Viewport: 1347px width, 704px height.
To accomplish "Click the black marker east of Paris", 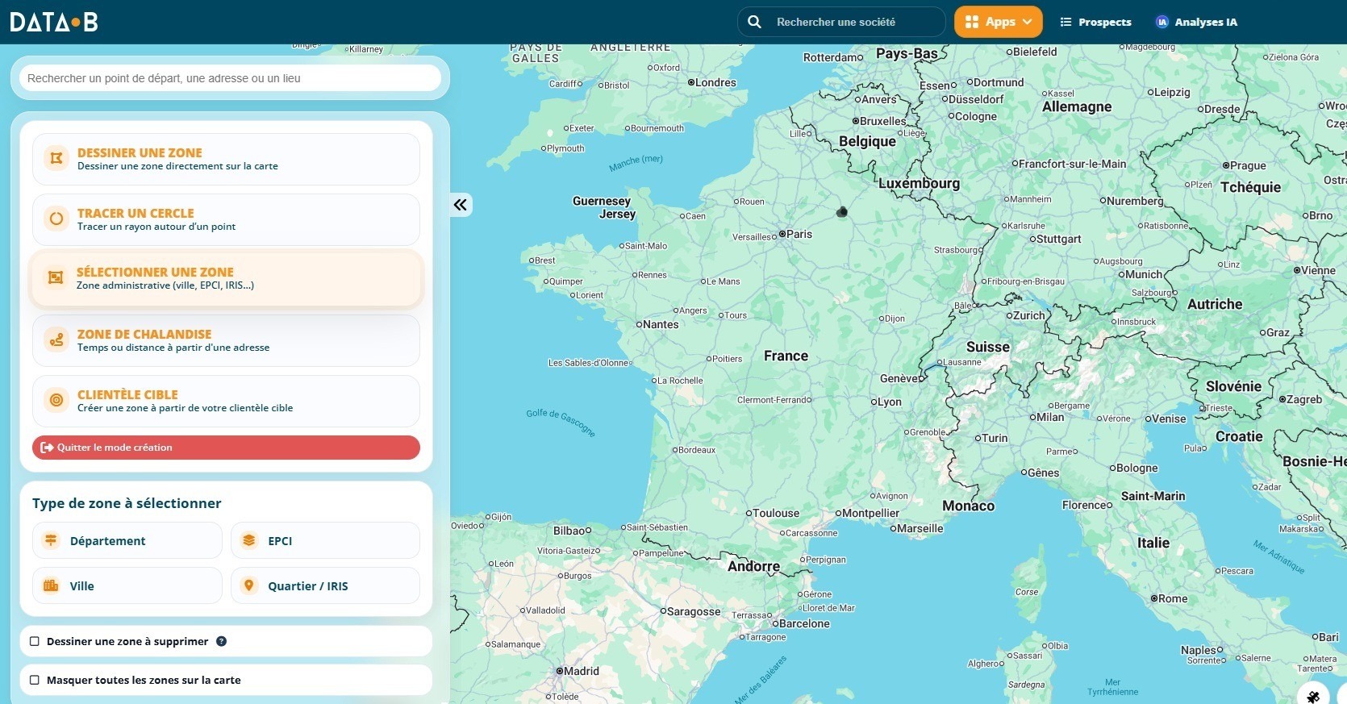I will coord(842,212).
